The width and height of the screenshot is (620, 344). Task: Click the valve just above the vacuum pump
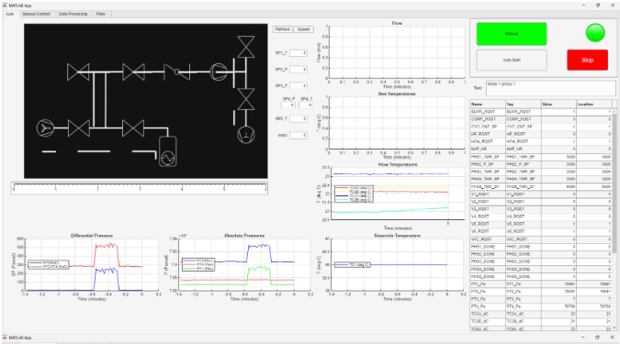pyautogui.click(x=246, y=99)
